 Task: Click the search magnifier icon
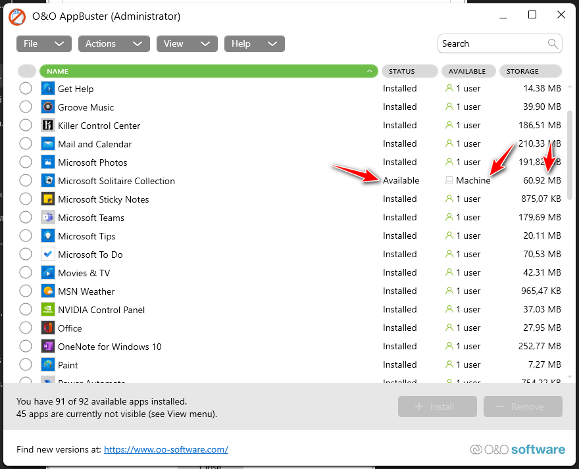[x=553, y=44]
